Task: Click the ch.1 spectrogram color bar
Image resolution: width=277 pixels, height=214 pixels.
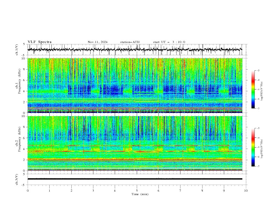Action: (253, 90)
